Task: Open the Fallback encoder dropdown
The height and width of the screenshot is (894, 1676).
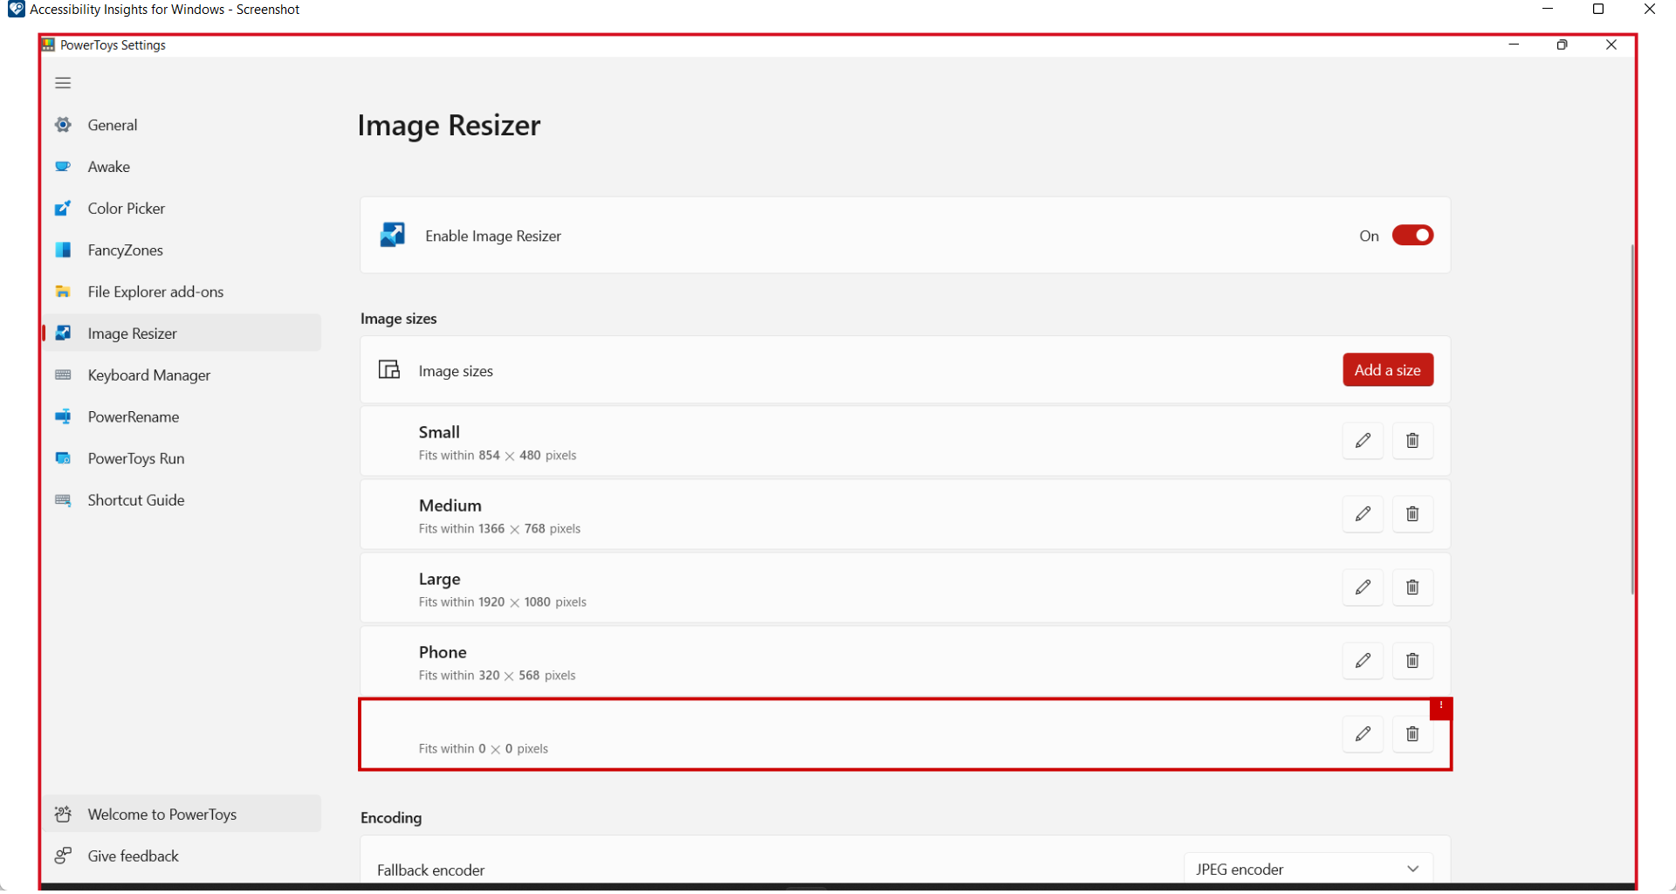Action: (x=1308, y=869)
